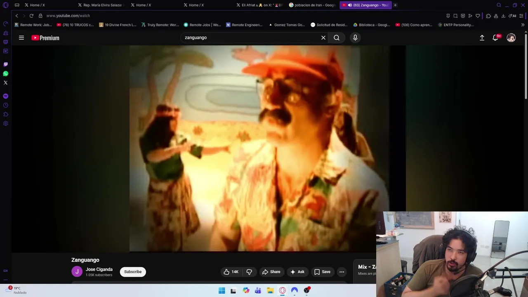Image resolution: width=528 pixels, height=297 pixels.
Task: Open Aria AI assistant in the toolbar
Action: tap(512, 16)
